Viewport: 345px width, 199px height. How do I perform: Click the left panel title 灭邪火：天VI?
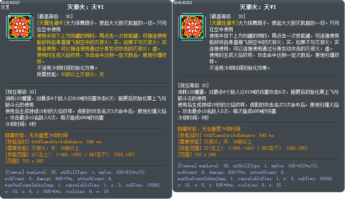pos(86,7)
